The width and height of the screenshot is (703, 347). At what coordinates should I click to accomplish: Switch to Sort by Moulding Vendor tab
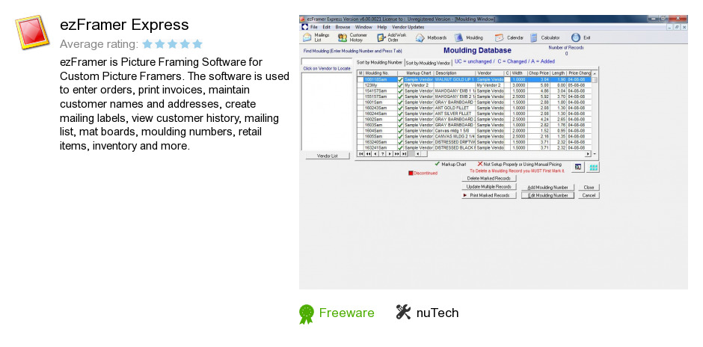pos(428,64)
